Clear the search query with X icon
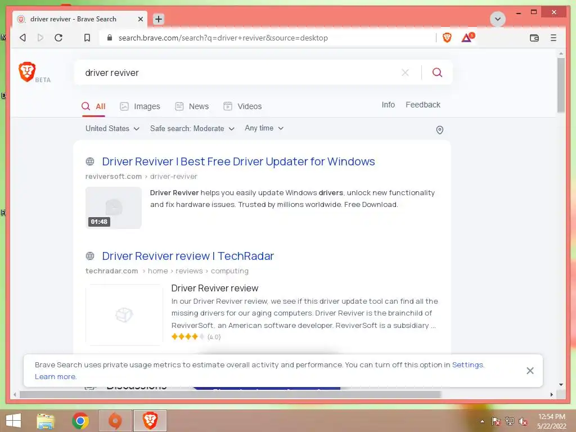This screenshot has height=432, width=576. point(405,73)
